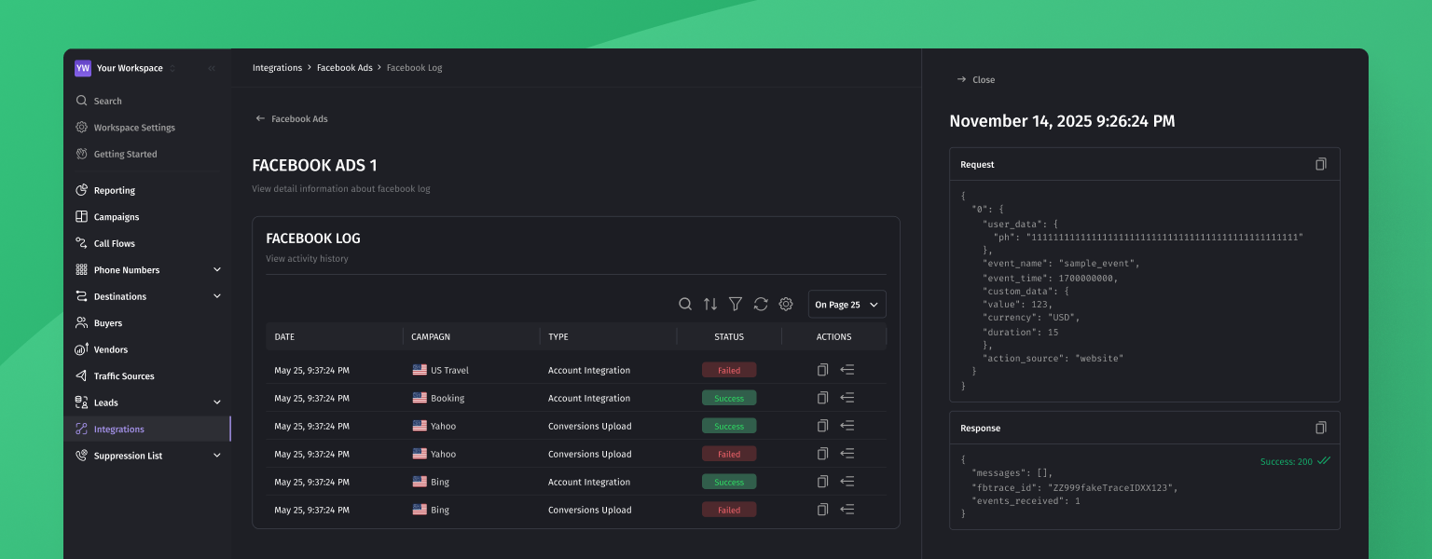
Task: Refresh the Facebook log table
Action: [x=761, y=304]
